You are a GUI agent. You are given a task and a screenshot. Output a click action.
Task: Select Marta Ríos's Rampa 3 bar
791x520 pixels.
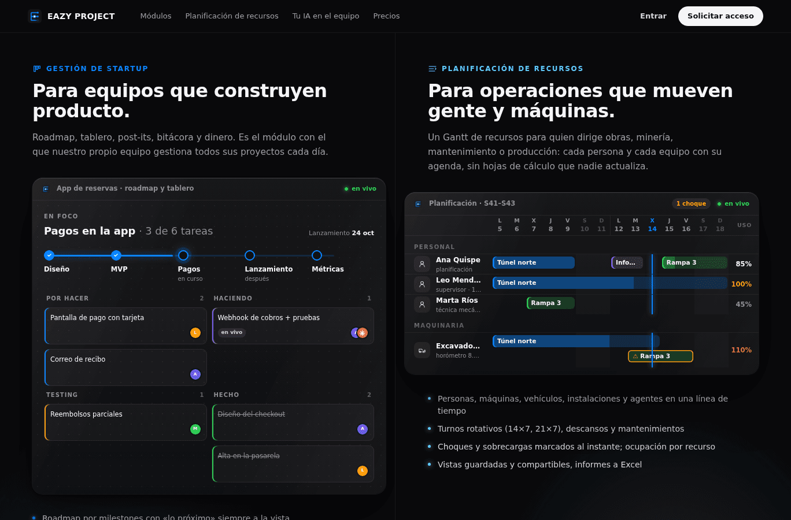coord(550,303)
